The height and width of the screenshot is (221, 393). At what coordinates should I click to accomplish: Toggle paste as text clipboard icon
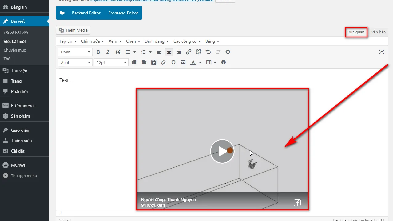[x=154, y=63]
